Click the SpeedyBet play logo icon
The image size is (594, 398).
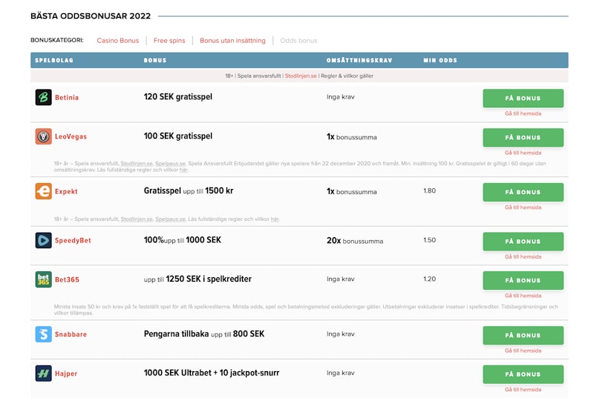click(43, 240)
